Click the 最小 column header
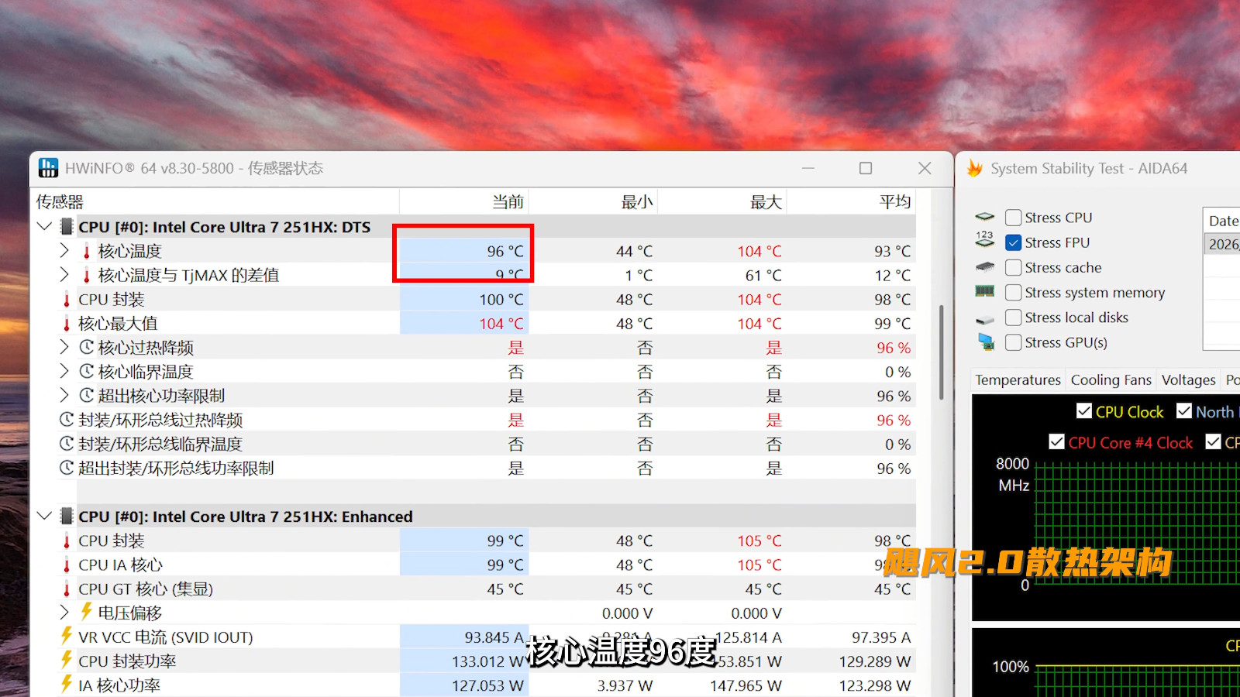This screenshot has height=697, width=1240. coord(593,202)
